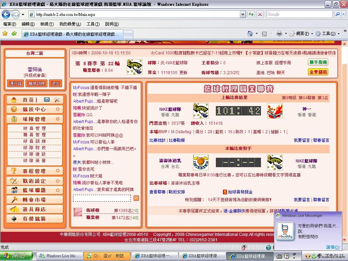Click the 更新 funds refresh link
The width and height of the screenshot is (348, 261).
click(x=183, y=73)
